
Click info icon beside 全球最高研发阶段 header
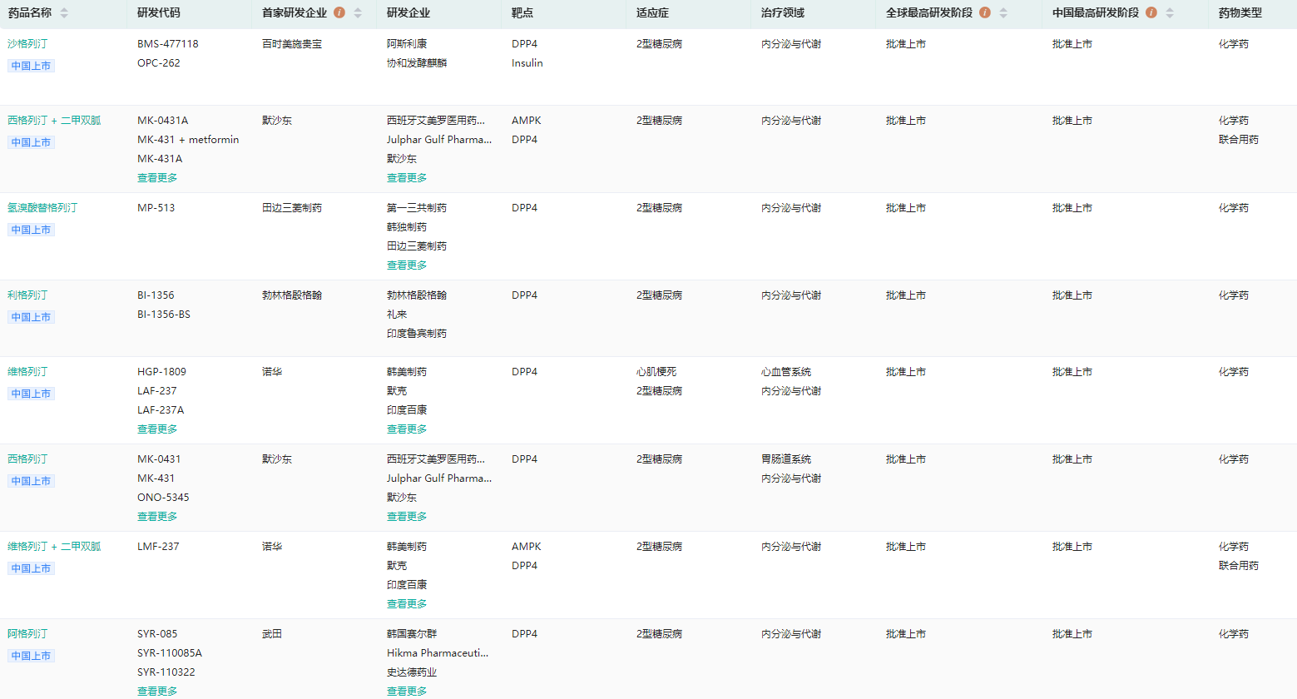pyautogui.click(x=985, y=12)
